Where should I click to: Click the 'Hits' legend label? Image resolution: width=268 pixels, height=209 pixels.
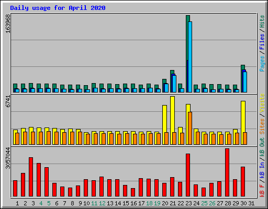[262, 21]
